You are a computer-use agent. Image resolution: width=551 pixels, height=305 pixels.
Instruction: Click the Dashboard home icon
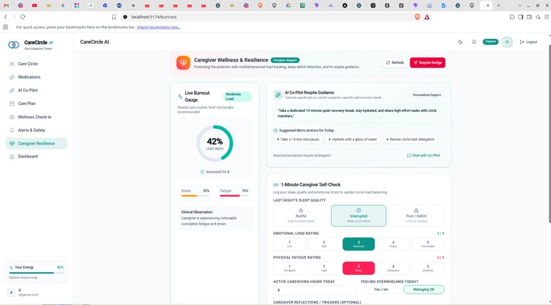pyautogui.click(x=12, y=157)
